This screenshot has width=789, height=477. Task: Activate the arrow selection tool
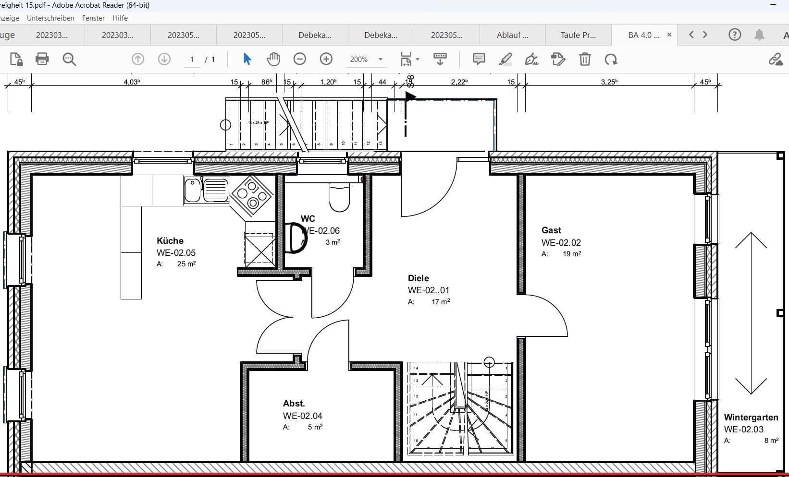click(x=247, y=59)
